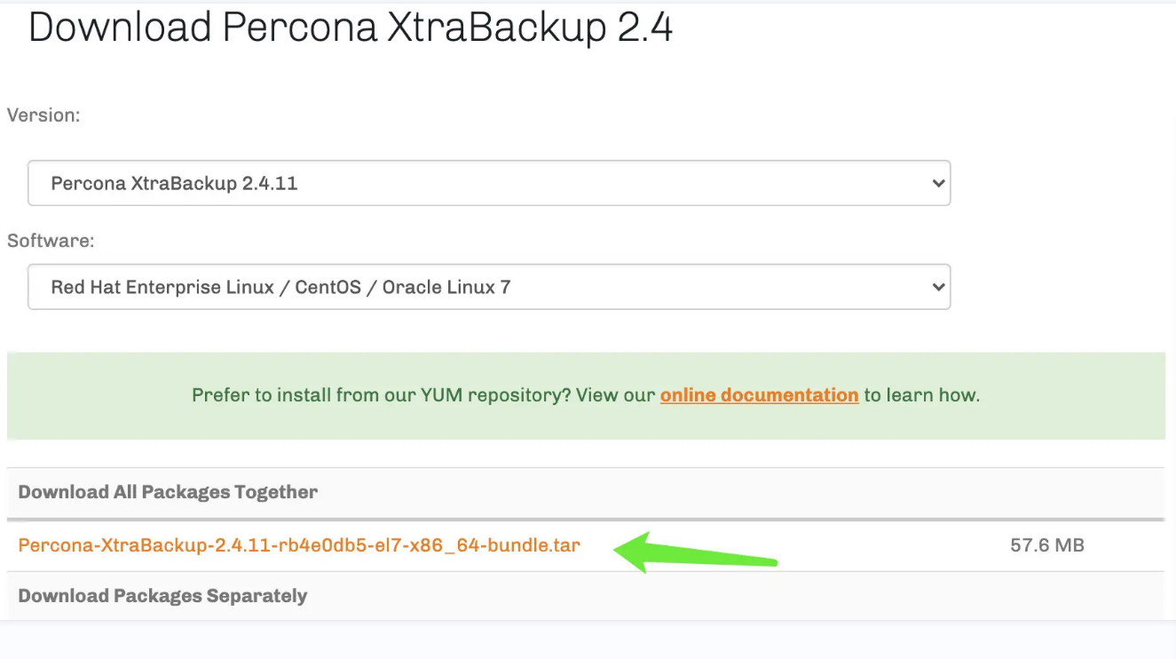
Task: Click the 'Prefer to install from our YUM repository?' text
Action: pyautogui.click(x=381, y=395)
